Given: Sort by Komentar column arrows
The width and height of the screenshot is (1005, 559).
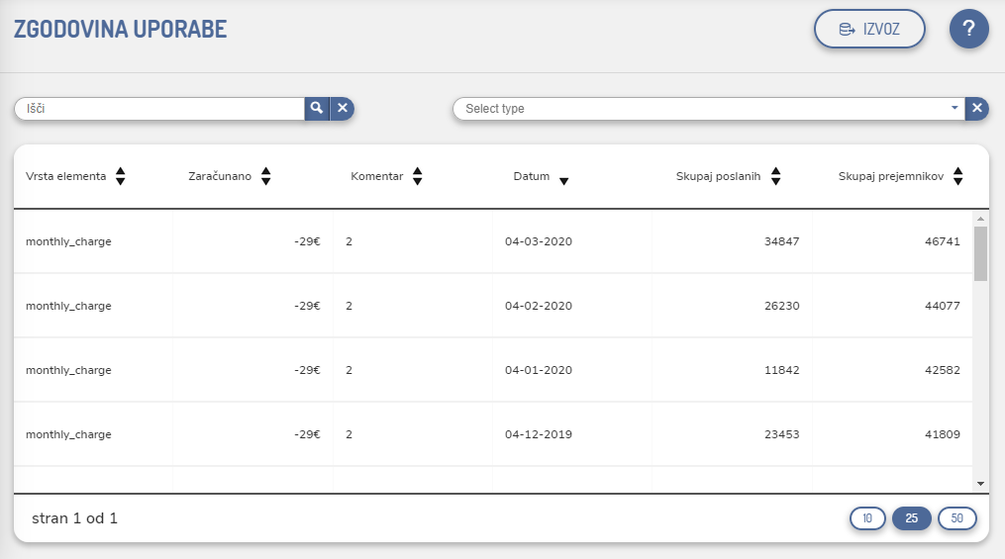Looking at the screenshot, I should click(x=418, y=176).
